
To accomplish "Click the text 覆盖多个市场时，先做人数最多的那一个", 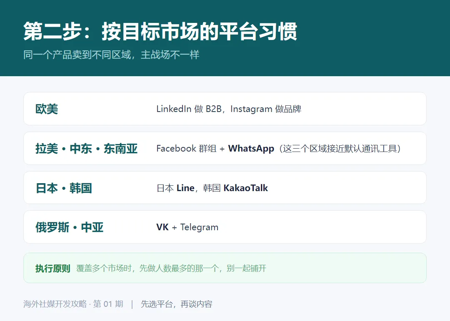I will pyautogui.click(x=148, y=269).
